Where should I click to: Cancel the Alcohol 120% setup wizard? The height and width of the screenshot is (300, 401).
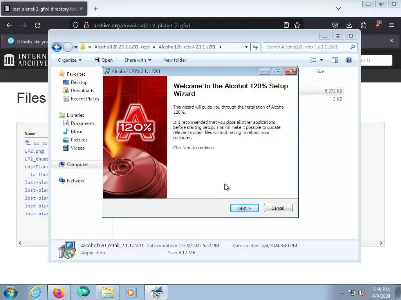(278, 208)
